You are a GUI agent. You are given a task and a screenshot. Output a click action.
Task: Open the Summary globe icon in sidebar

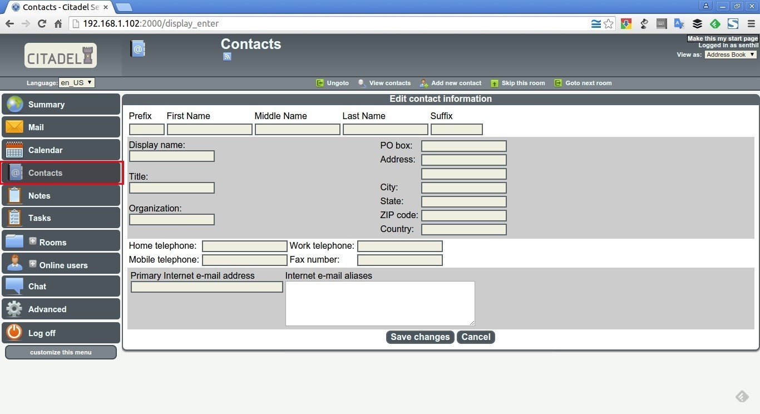[14, 104]
